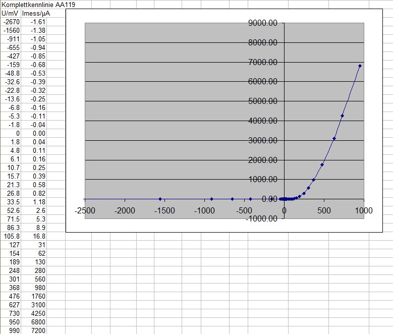Select the cell containing -0.85
393x334 pixels.
pos(34,56)
